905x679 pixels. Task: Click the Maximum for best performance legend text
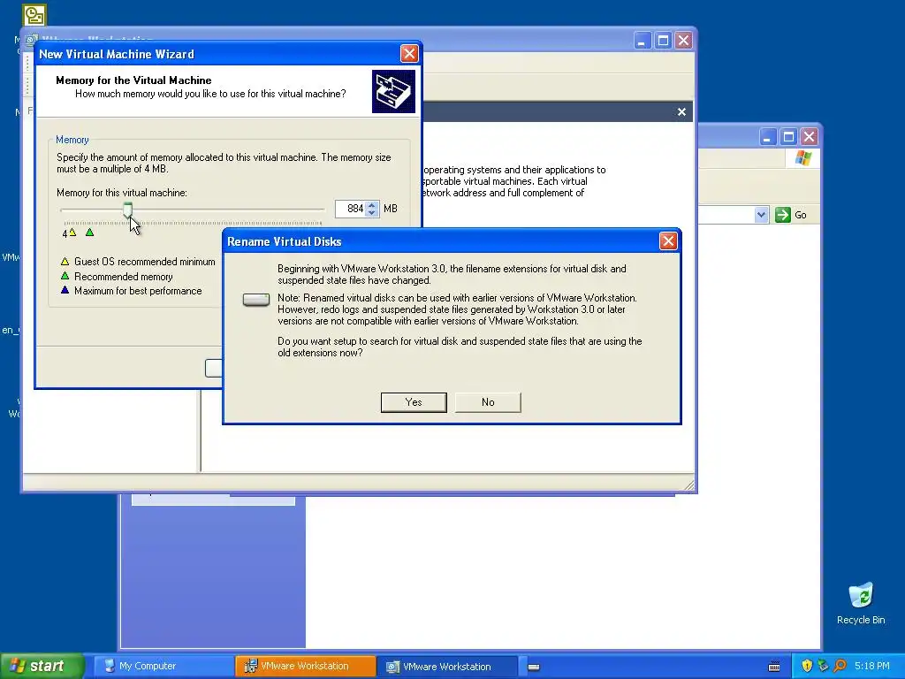pyautogui.click(x=138, y=291)
